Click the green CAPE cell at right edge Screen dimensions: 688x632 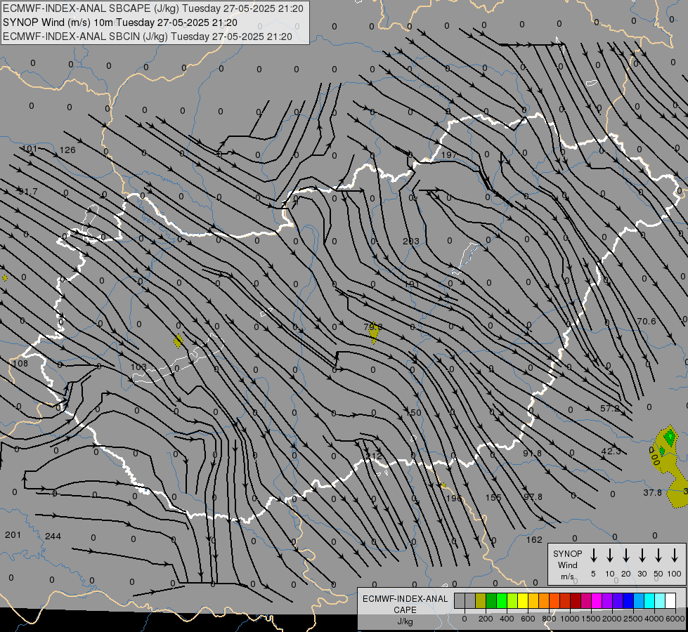click(670, 437)
